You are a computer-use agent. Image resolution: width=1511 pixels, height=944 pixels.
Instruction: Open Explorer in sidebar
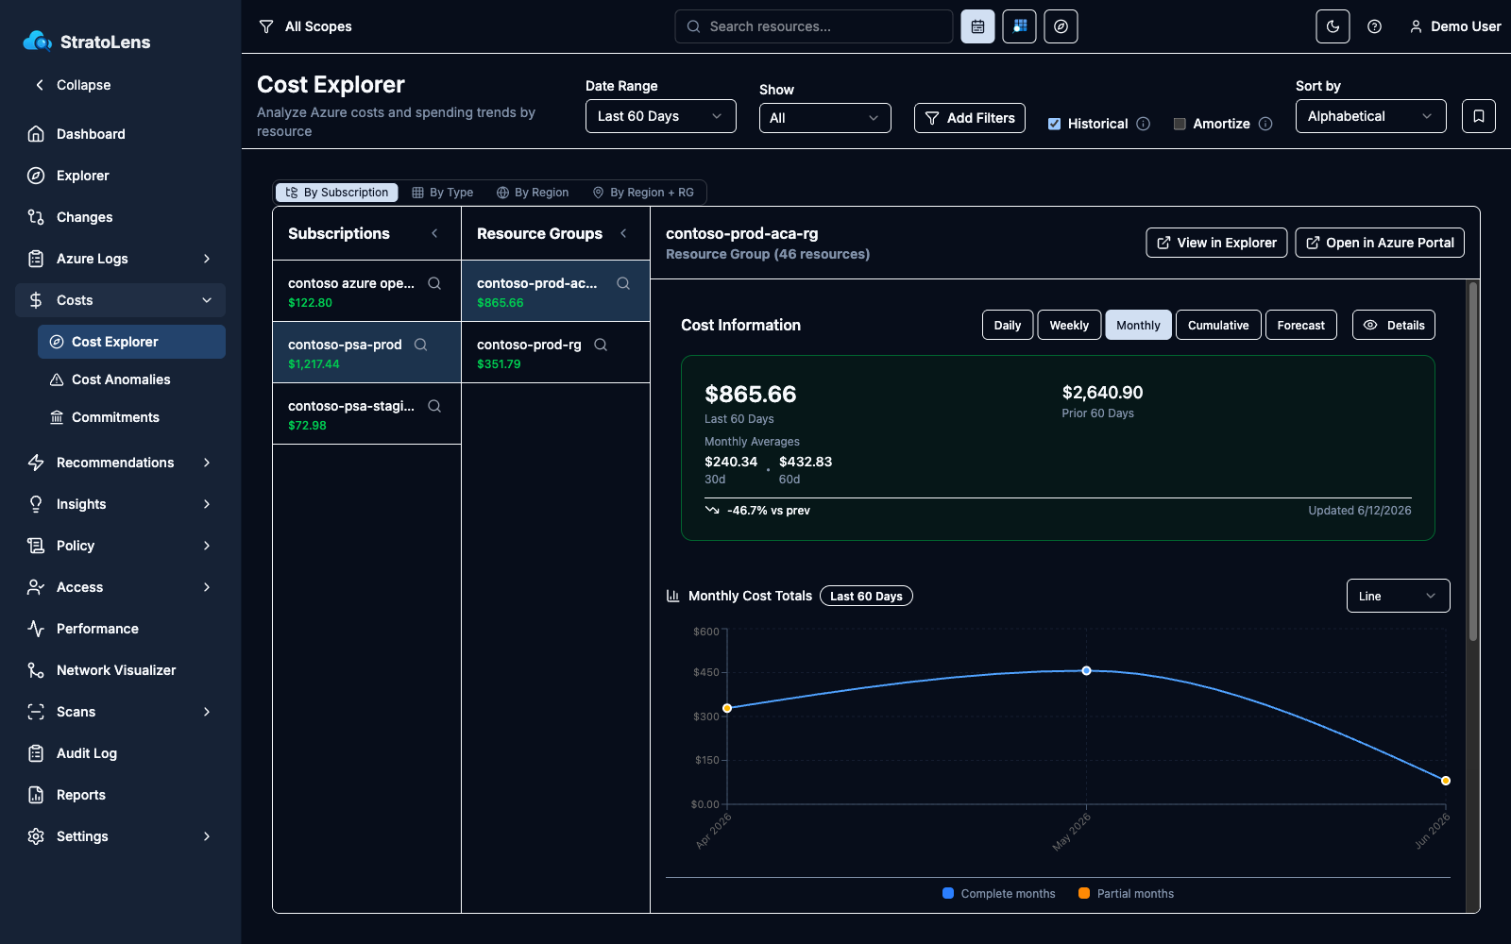[x=120, y=176]
